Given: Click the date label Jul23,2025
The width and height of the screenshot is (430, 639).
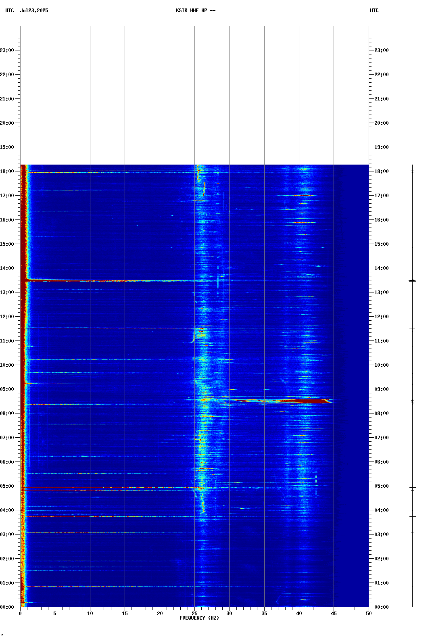Looking at the screenshot, I should (x=34, y=10).
